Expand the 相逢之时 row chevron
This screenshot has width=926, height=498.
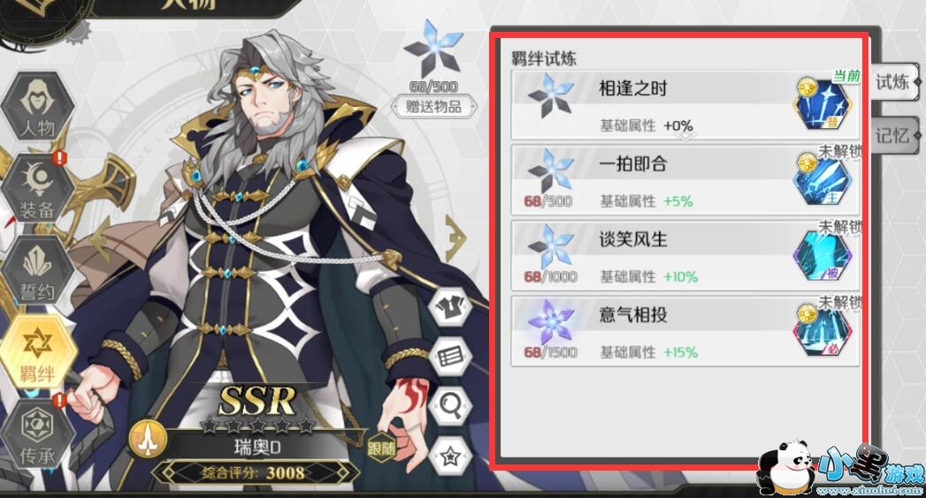click(686, 136)
